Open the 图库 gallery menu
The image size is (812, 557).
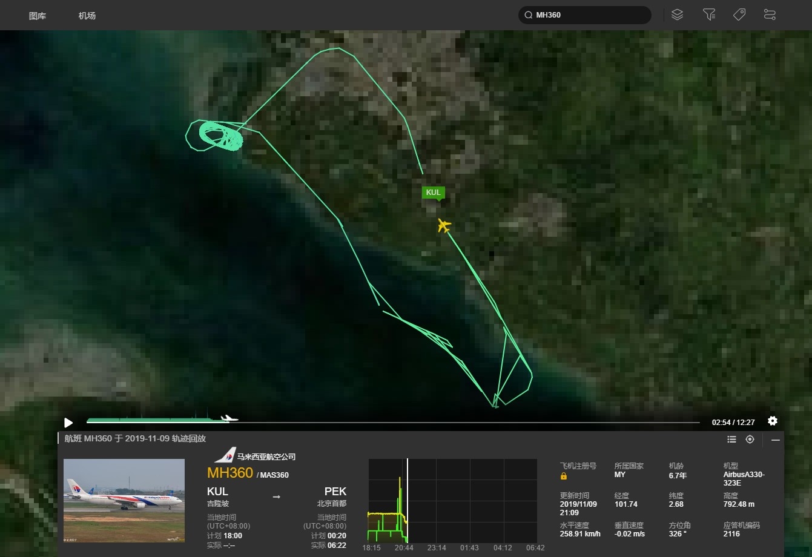pyautogui.click(x=38, y=16)
